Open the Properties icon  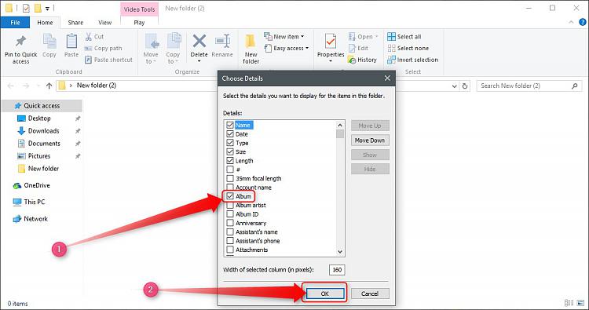click(331, 42)
